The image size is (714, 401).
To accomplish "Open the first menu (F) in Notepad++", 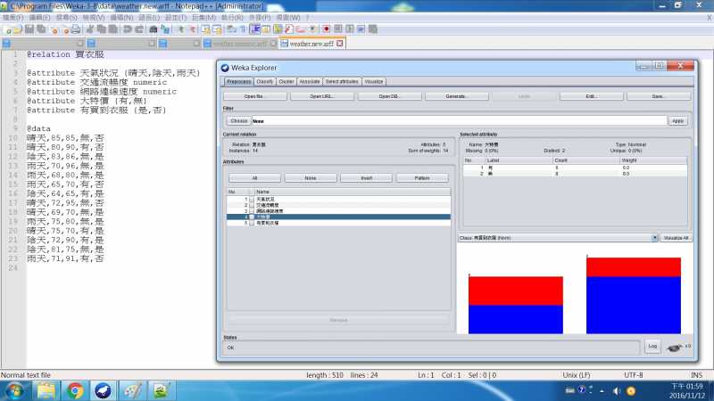I will (12, 17).
